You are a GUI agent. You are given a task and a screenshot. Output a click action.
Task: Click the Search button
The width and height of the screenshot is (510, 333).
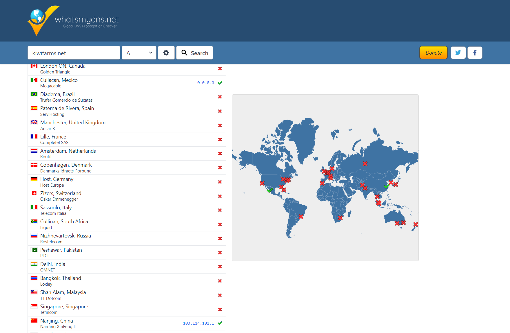[194, 53]
